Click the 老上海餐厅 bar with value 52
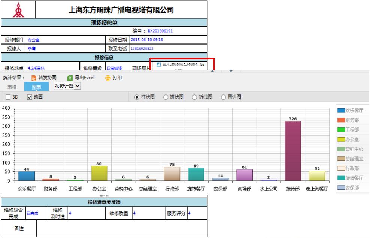The width and height of the screenshot is (370, 238). tap(317, 176)
